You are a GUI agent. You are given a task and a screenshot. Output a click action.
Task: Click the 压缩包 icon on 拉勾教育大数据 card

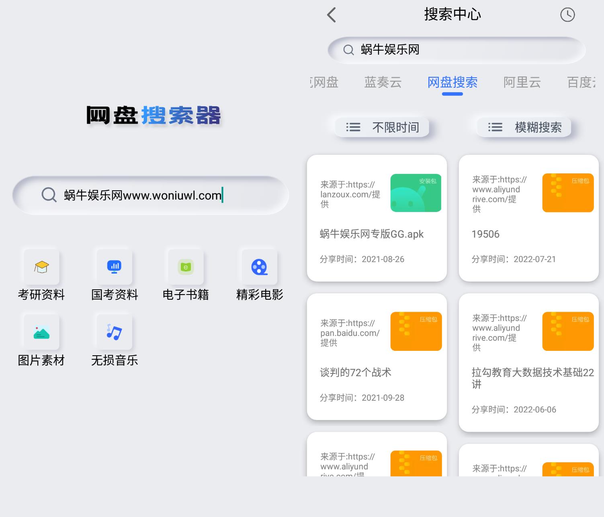[x=568, y=331]
